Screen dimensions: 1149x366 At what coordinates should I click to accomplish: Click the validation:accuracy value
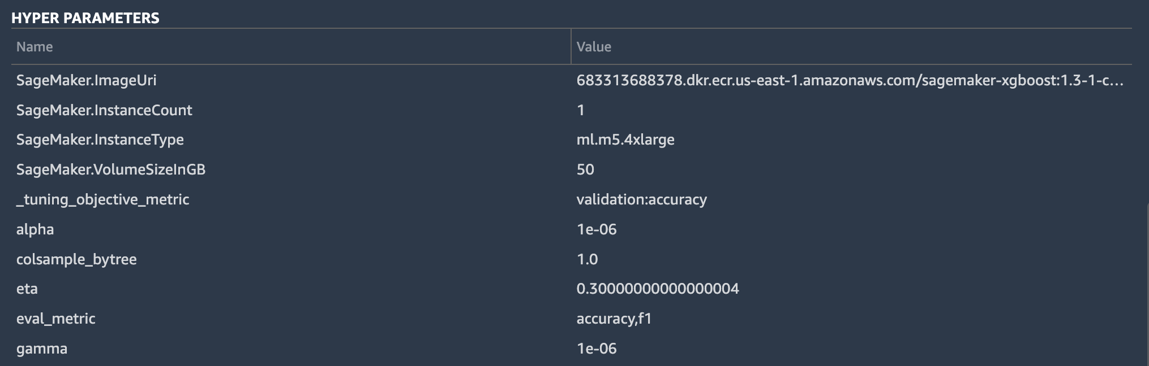tap(641, 199)
